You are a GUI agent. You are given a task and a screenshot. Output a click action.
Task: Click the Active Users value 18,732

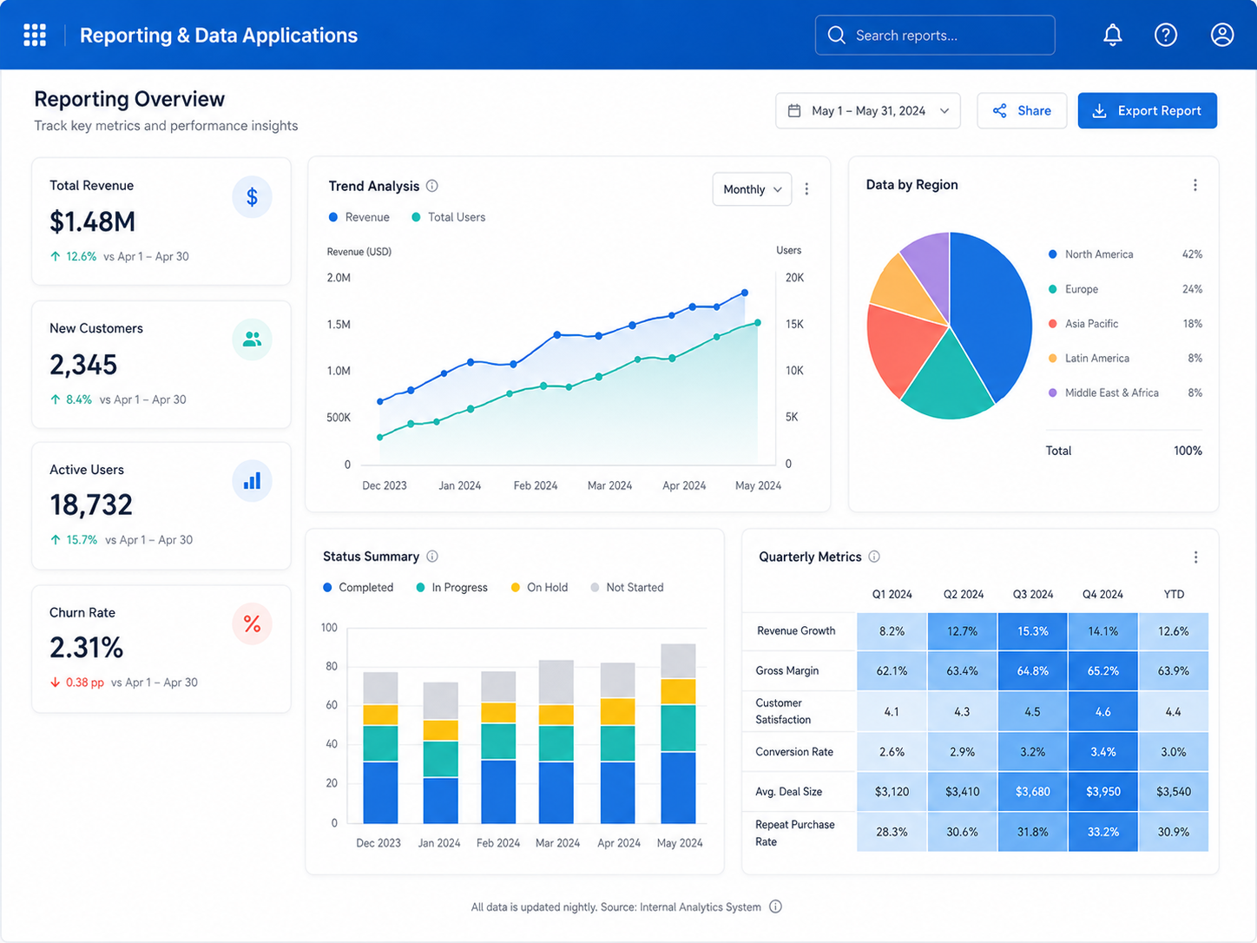91,505
